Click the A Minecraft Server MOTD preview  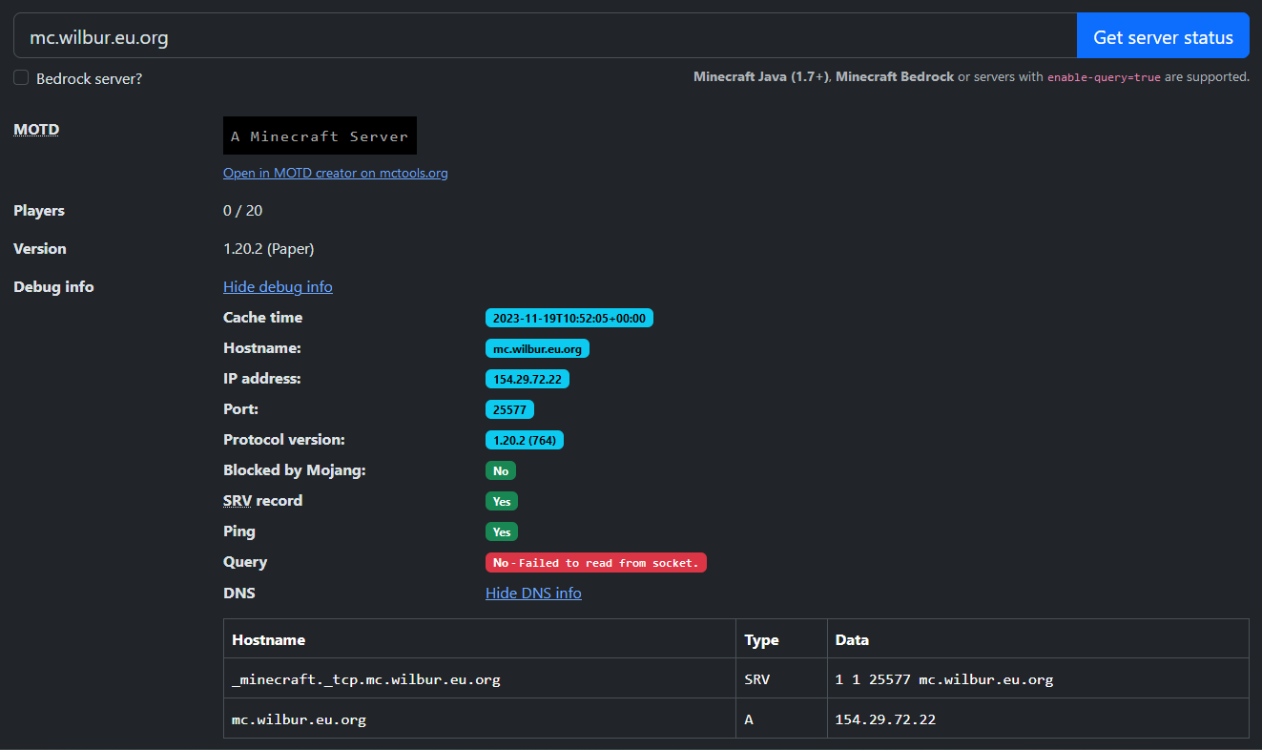point(320,135)
